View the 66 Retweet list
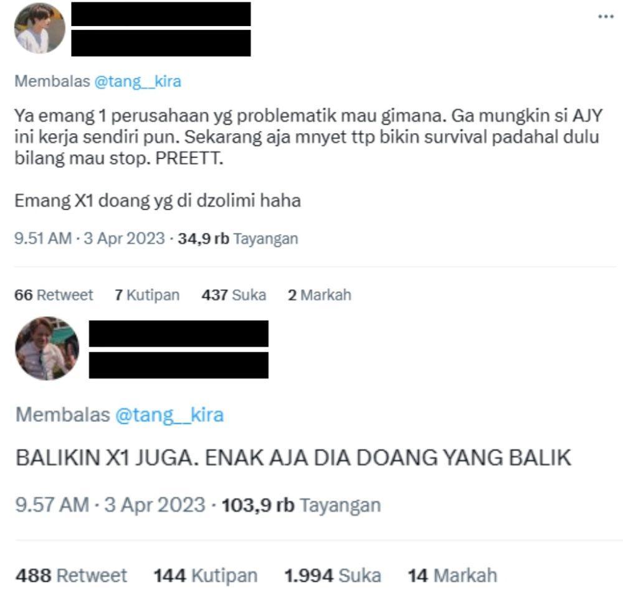Screen dimensions: 623x608 point(54,295)
